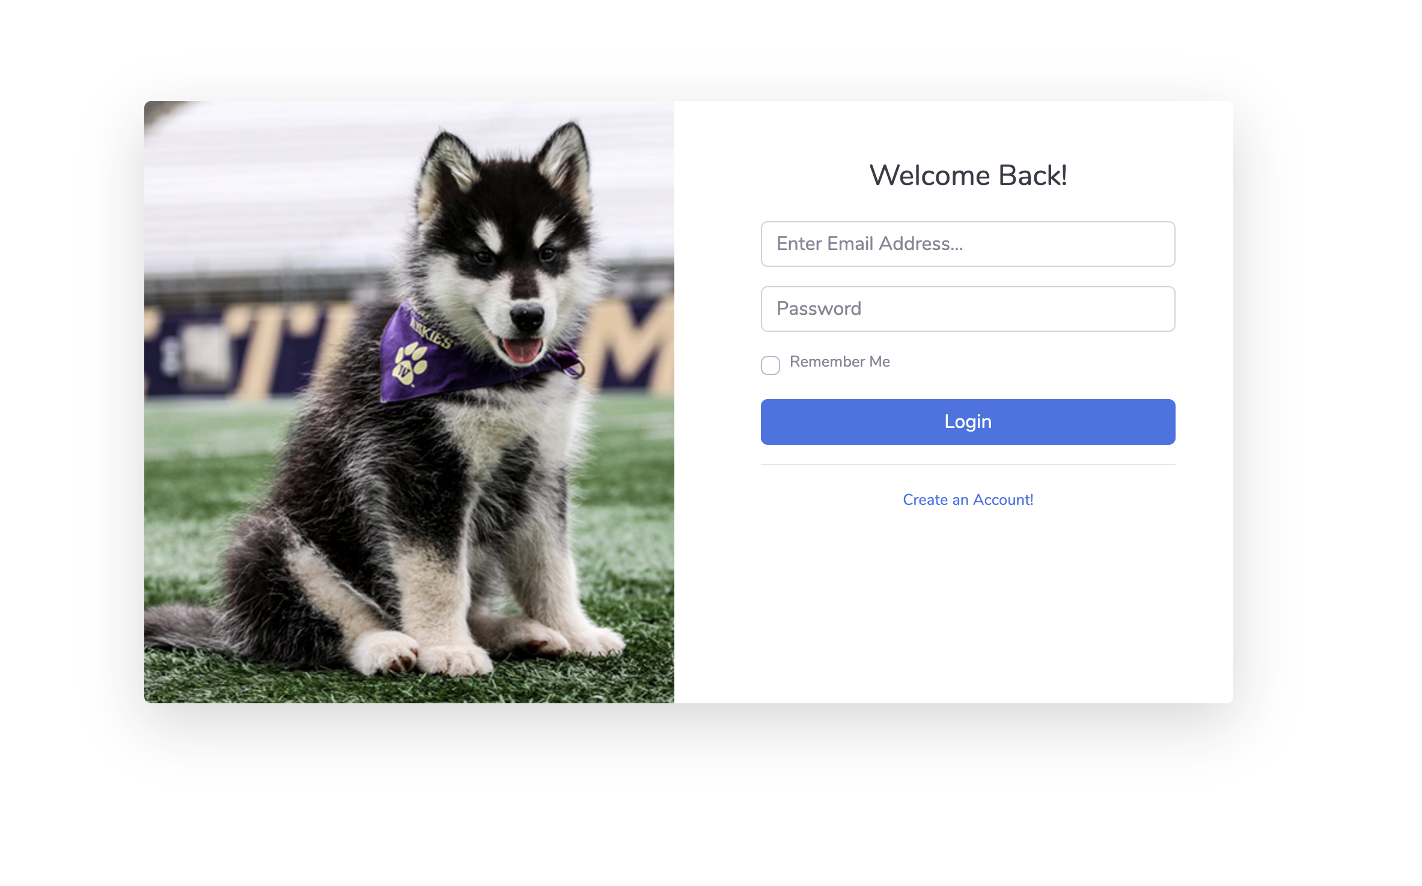Viewport: 1422px width, 886px height.
Task: Click the Enter Email Address input field
Action: point(968,244)
